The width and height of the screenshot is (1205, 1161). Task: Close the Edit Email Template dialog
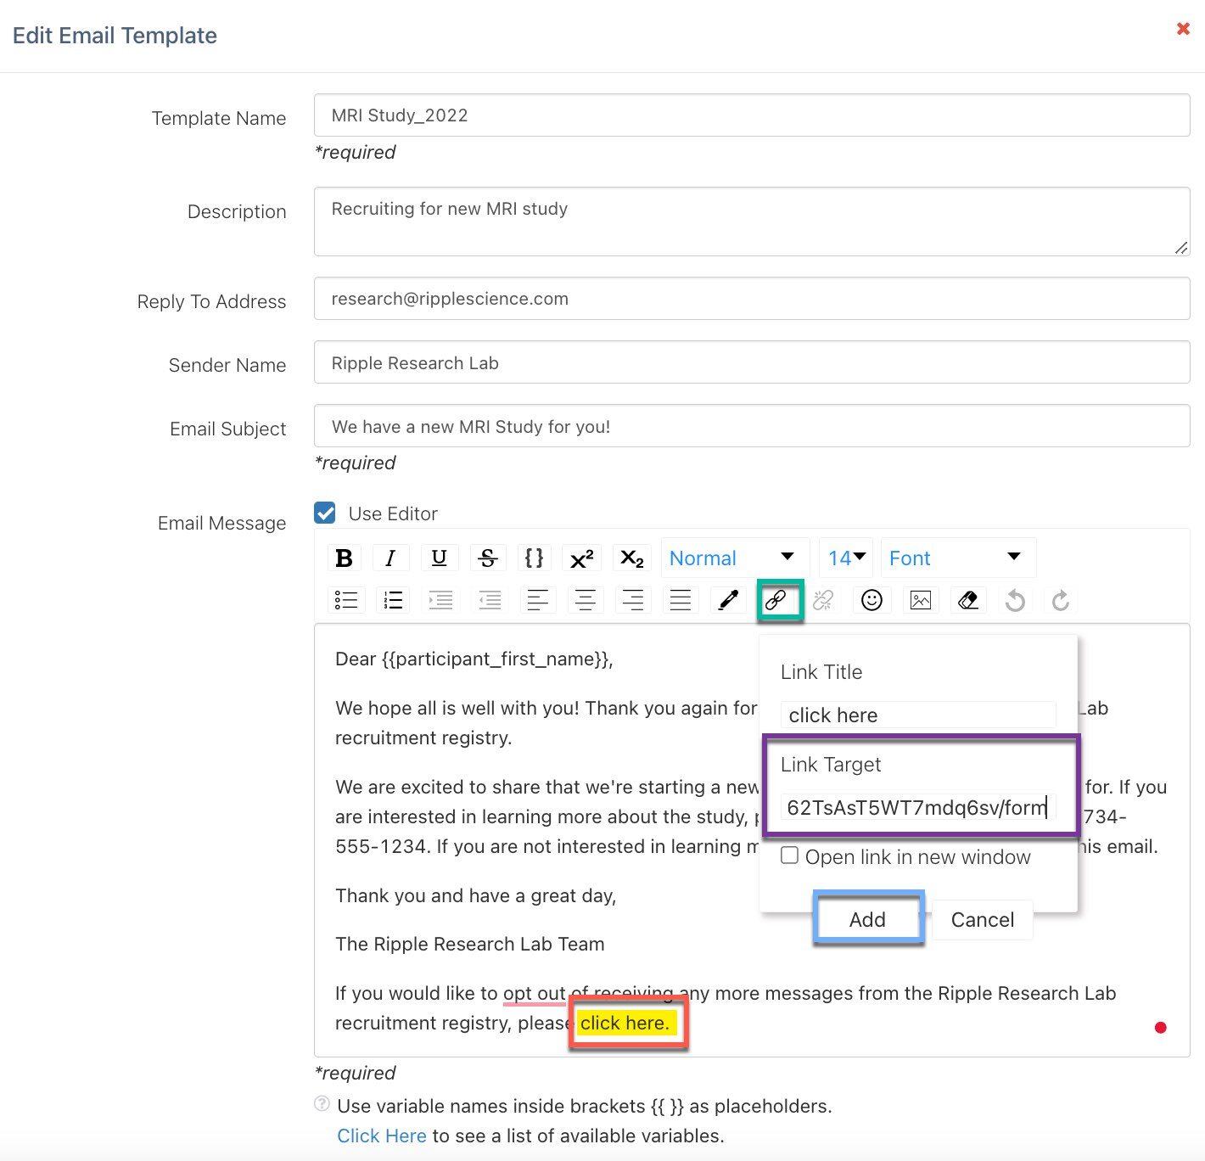click(1183, 29)
